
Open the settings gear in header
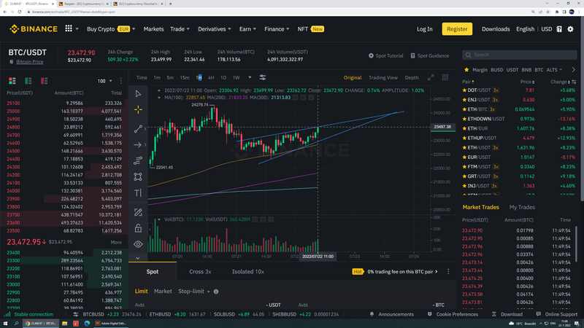[x=570, y=29]
